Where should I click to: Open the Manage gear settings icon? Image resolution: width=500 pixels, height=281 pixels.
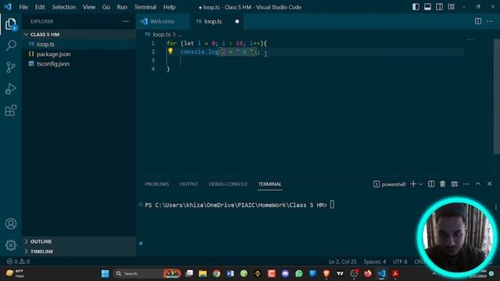tap(10, 245)
